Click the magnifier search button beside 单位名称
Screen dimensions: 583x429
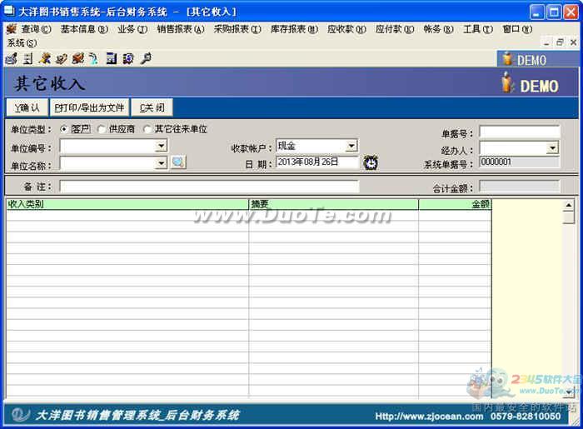[178, 162]
